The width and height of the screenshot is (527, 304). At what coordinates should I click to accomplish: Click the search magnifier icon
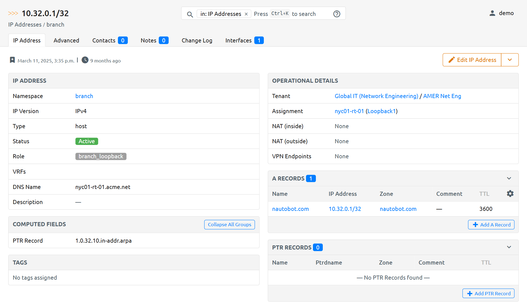pyautogui.click(x=190, y=14)
